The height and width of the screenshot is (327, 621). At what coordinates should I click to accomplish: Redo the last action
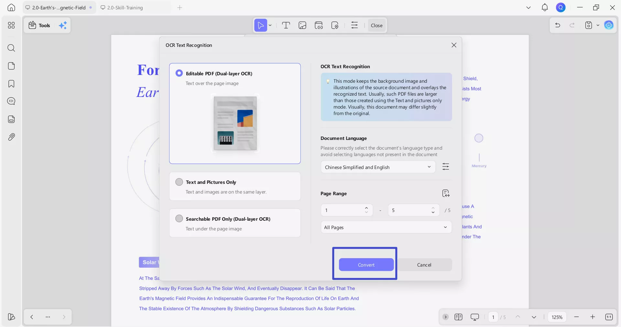pos(572,25)
